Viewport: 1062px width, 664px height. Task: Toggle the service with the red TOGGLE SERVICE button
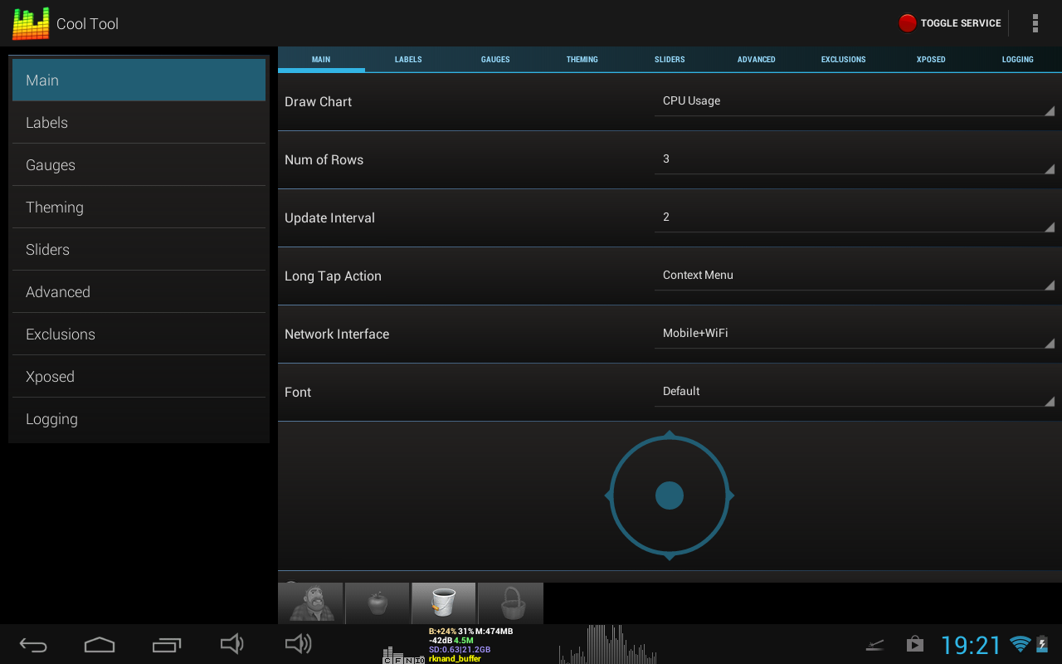pos(950,23)
